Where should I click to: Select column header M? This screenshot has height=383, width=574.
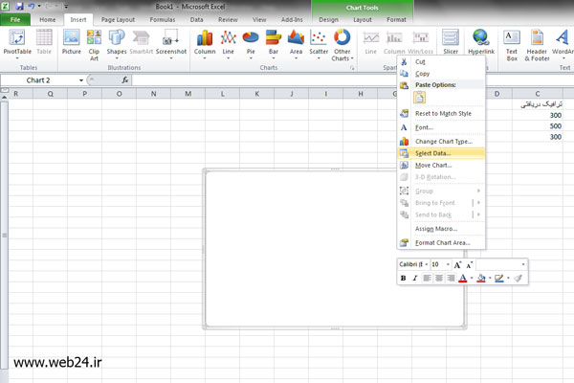point(188,94)
